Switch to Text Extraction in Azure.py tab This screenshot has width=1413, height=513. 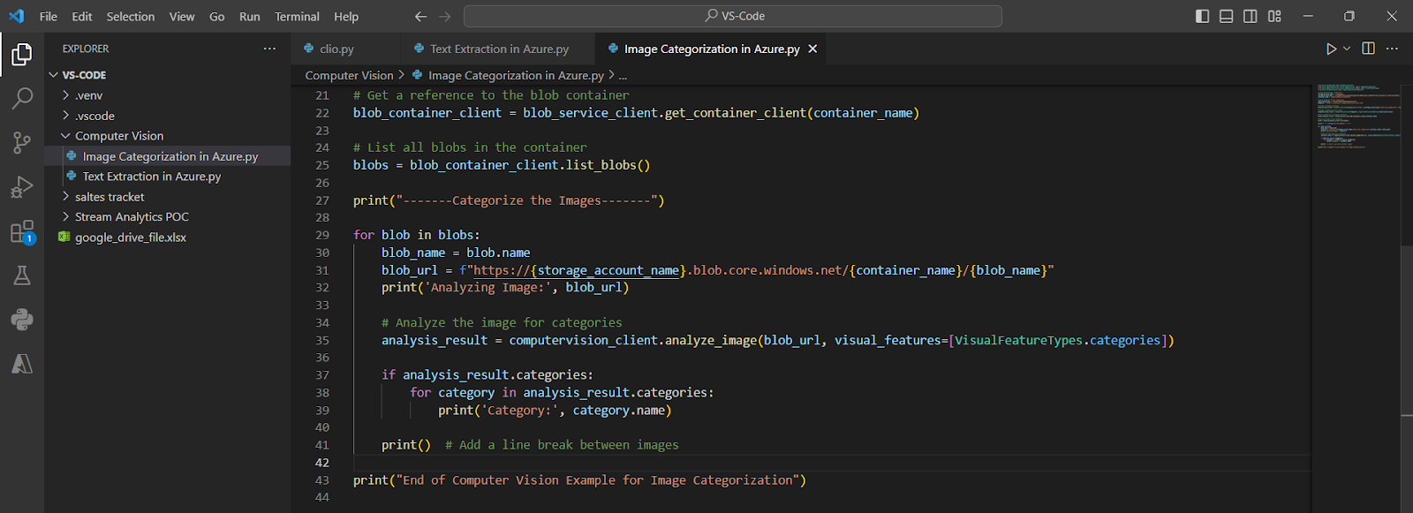[x=499, y=49]
